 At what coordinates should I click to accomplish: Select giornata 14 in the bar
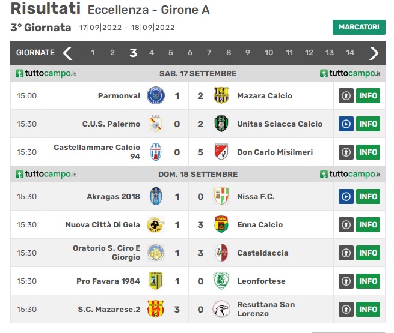pos(349,53)
